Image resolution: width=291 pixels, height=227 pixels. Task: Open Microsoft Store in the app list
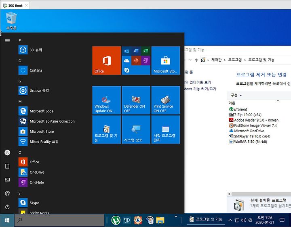(36, 131)
